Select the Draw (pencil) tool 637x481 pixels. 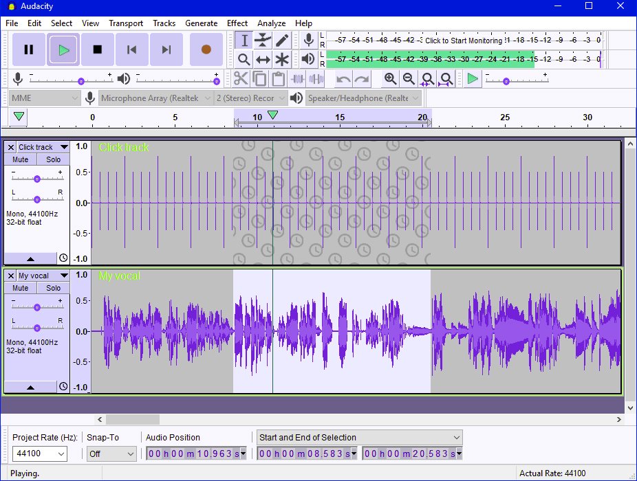coord(282,41)
